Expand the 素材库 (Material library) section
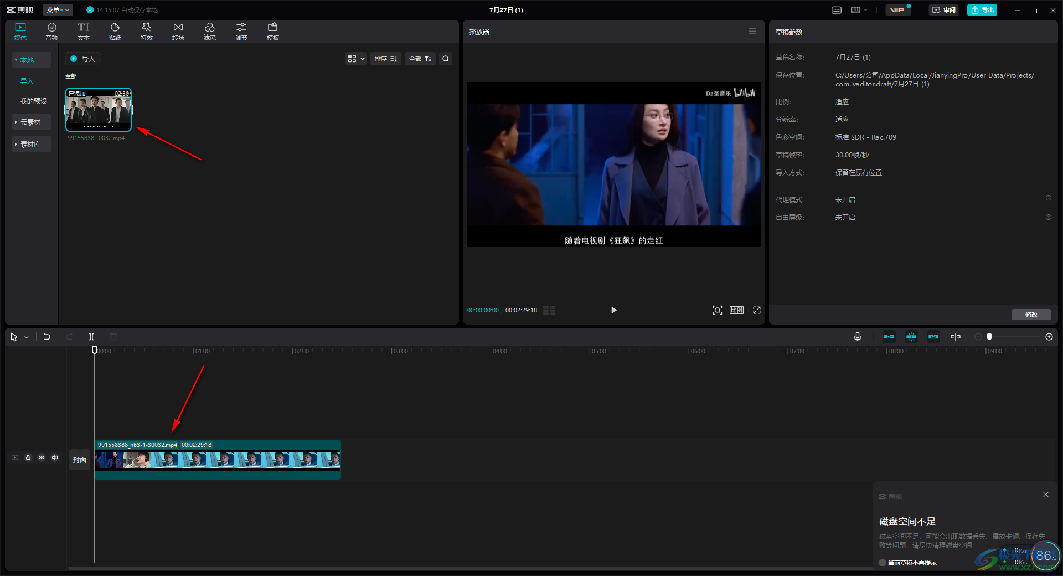 [32, 144]
